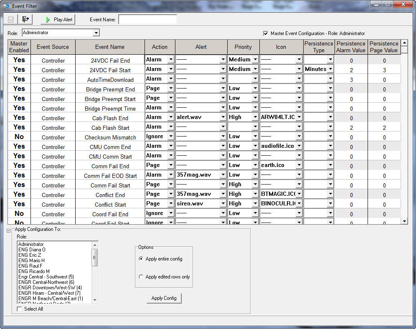Toggle the Master Event Configuration checkbox
This screenshot has width=416, height=329.
[x=265, y=33]
